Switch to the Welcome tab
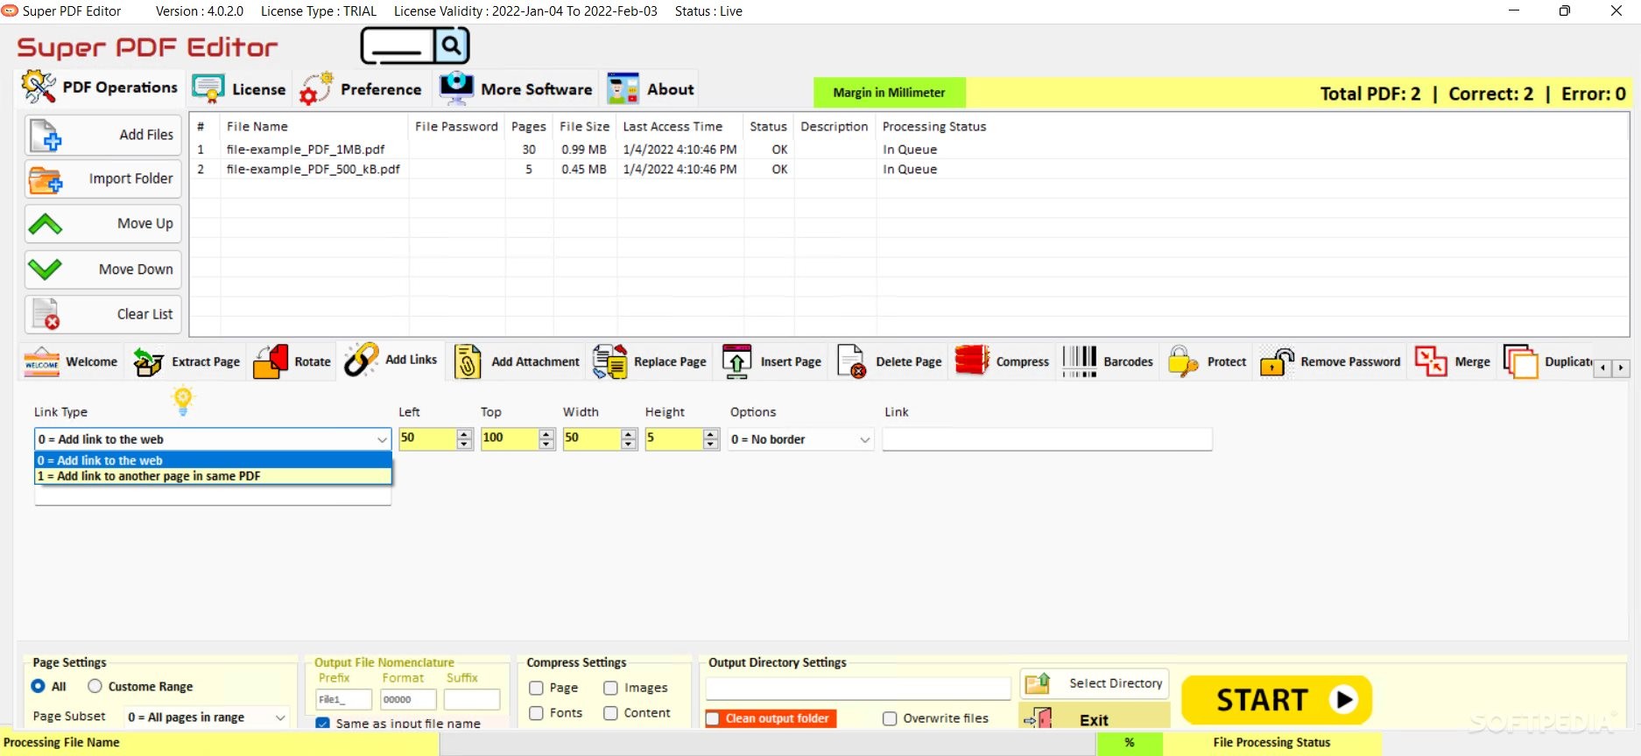 [71, 361]
